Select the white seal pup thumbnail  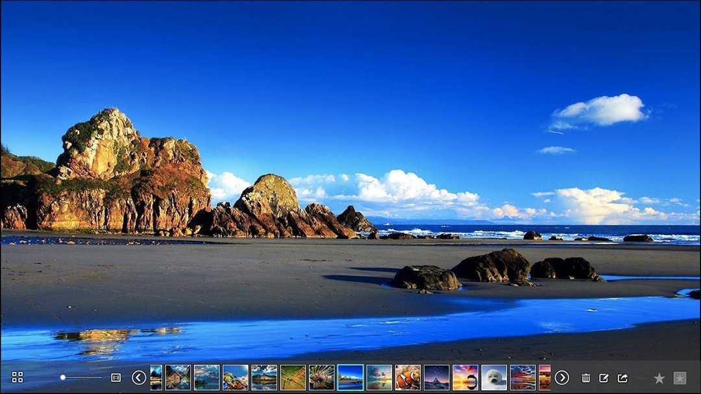click(493, 377)
